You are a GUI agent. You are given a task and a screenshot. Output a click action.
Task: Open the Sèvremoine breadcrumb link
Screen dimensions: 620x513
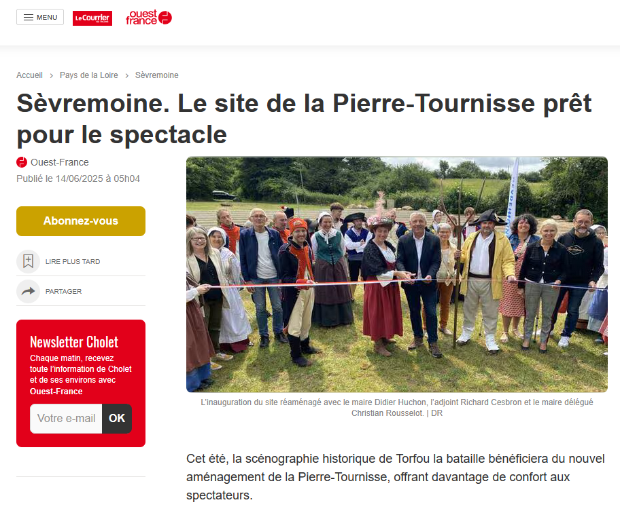156,75
